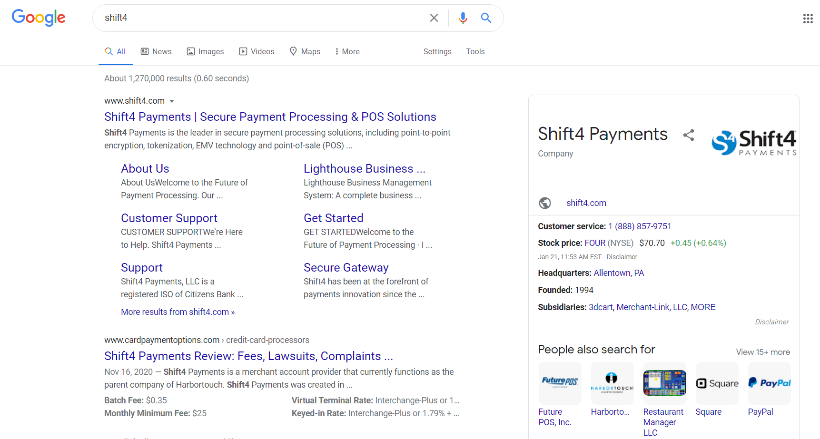Screen dimensions: 820x439
Task: Click the globe icon next to shift4.com
Action: (x=545, y=203)
